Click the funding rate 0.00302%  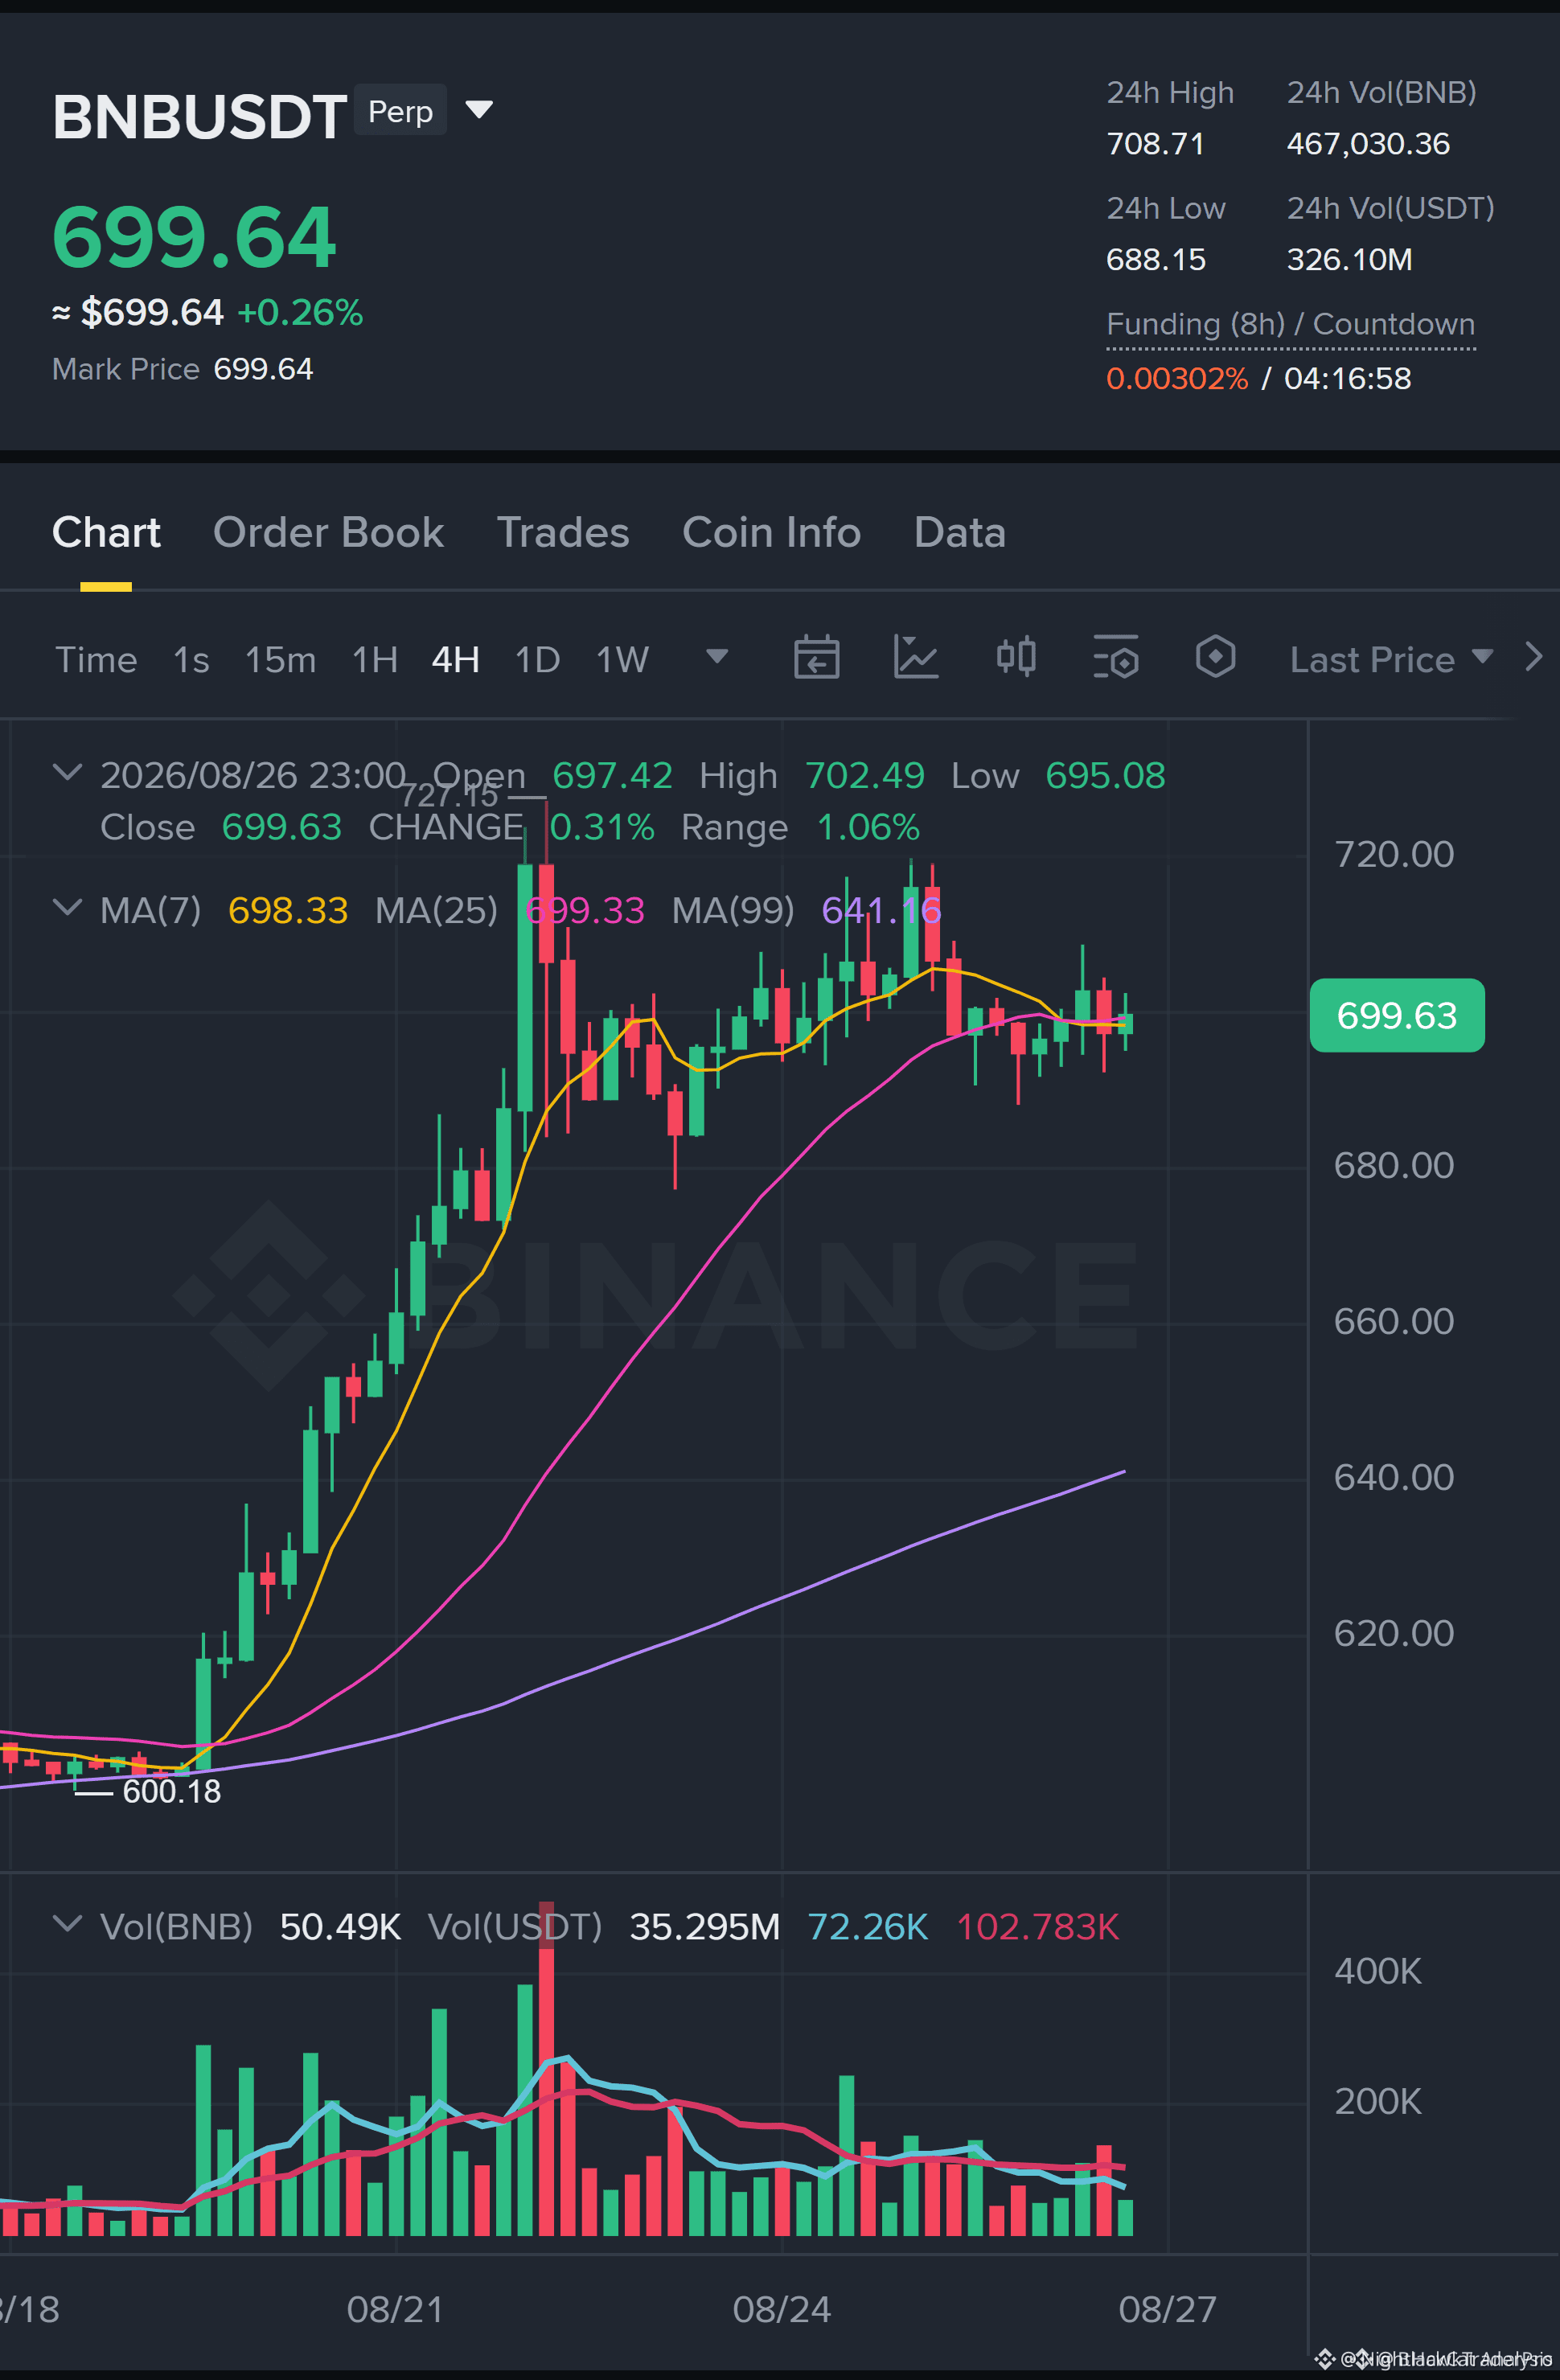pyautogui.click(x=1177, y=378)
